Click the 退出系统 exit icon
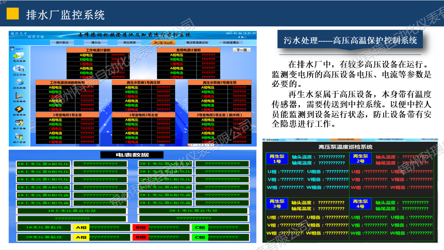The image size is (444, 250). point(18,56)
